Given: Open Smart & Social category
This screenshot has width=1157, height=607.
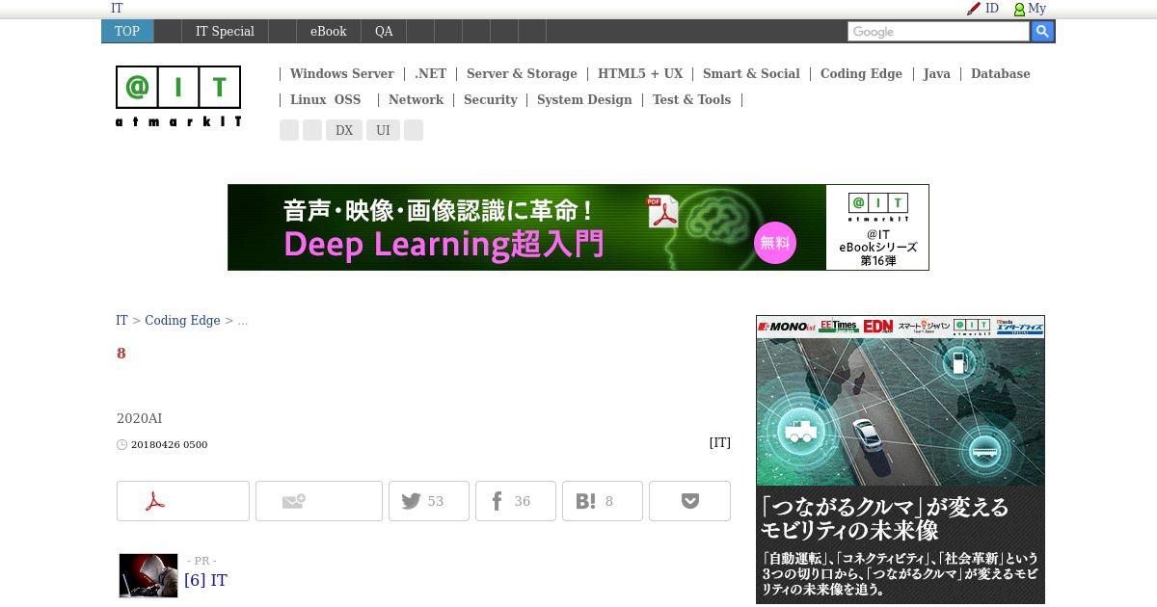Looking at the screenshot, I should pyautogui.click(x=751, y=74).
